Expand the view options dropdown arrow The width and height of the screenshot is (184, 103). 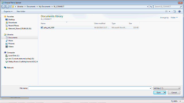pyautogui.click(x=169, y=11)
